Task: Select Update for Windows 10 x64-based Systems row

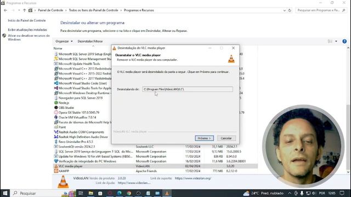Action: coord(155,157)
